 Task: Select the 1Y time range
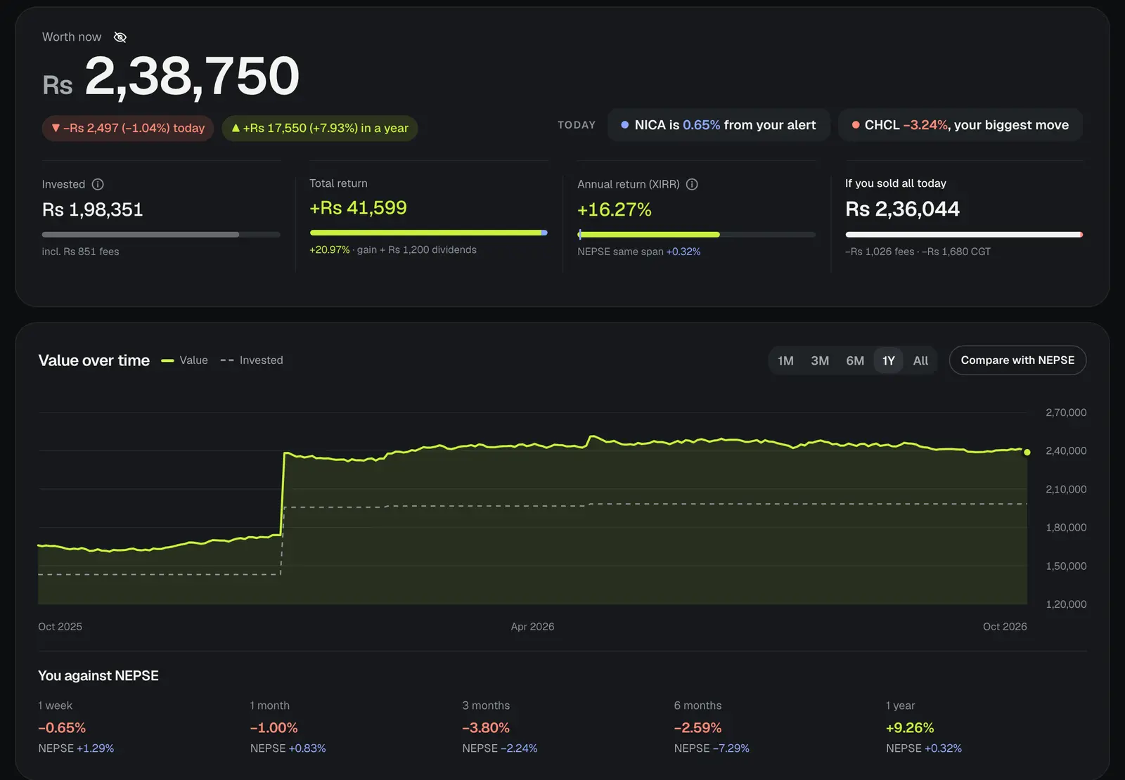[x=889, y=360]
